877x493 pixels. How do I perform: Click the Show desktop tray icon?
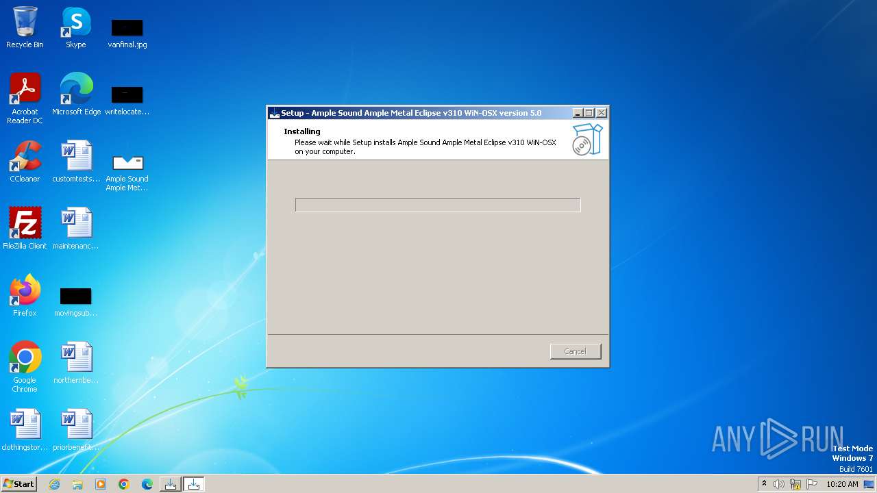tap(869, 484)
